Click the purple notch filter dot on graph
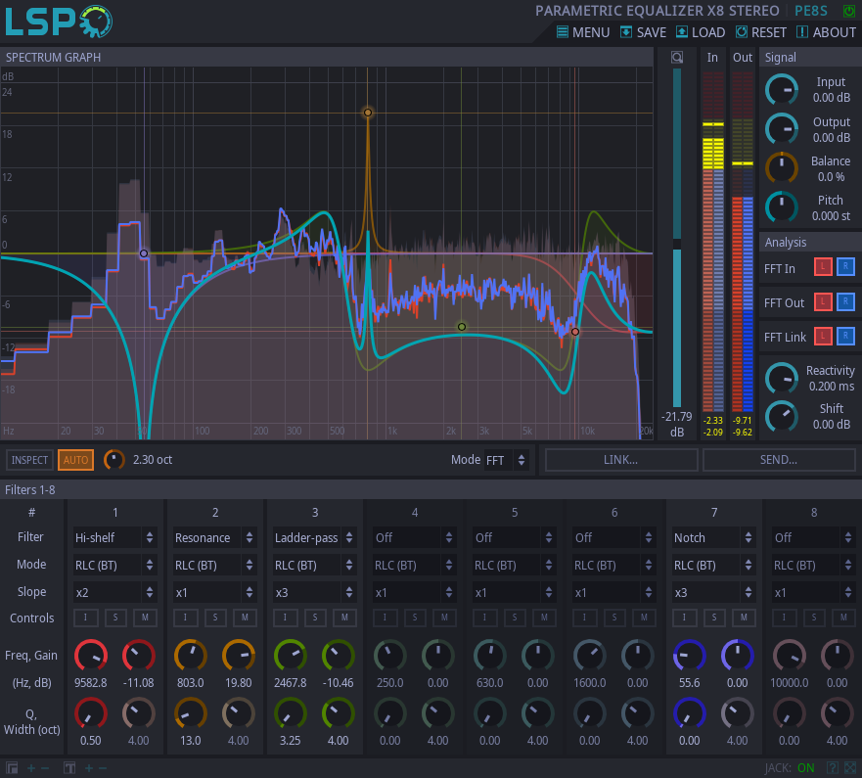The width and height of the screenshot is (862, 778). (x=144, y=253)
